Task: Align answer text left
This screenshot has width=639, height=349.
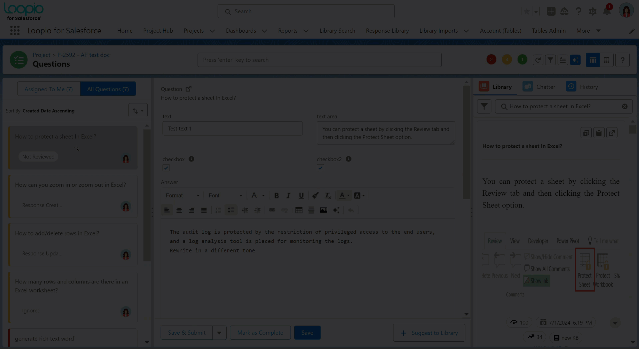Action: 167,210
